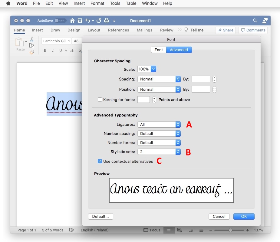Click the Search magnifier in title bar

pyautogui.click(x=255, y=21)
